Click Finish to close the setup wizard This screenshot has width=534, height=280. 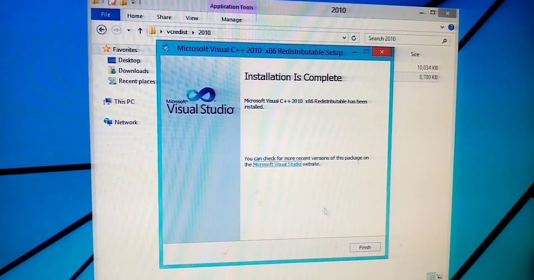365,247
